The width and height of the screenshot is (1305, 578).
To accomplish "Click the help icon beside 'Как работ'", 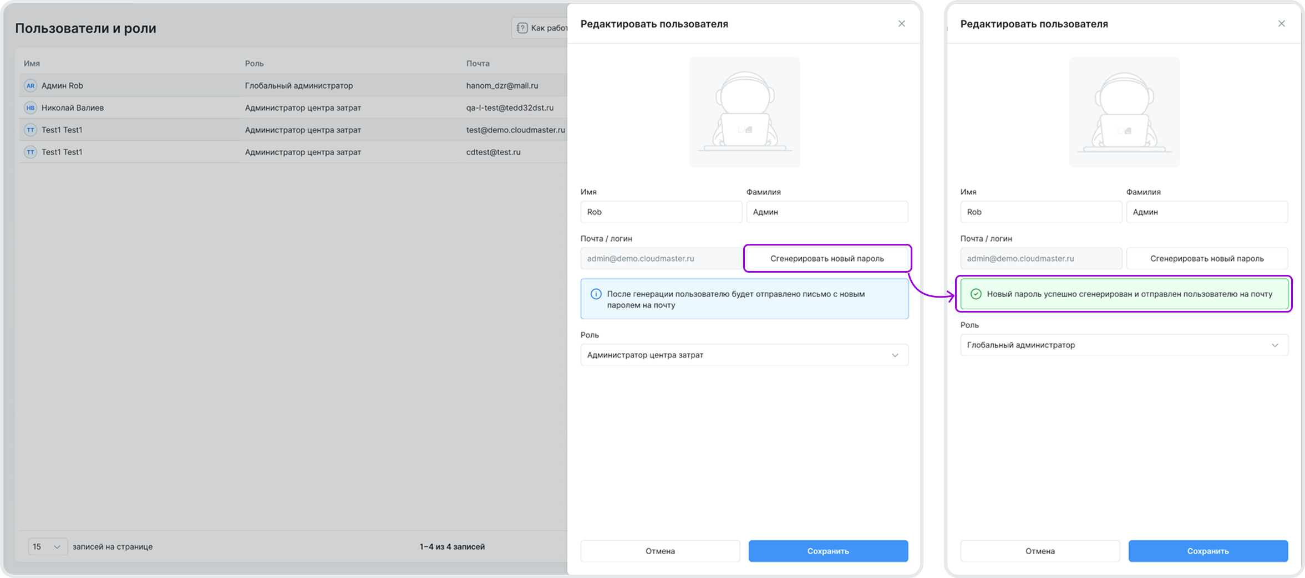I will click(522, 28).
